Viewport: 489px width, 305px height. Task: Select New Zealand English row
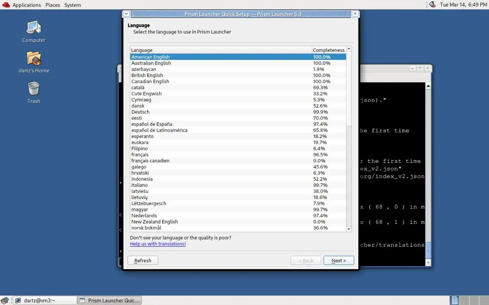click(x=238, y=222)
